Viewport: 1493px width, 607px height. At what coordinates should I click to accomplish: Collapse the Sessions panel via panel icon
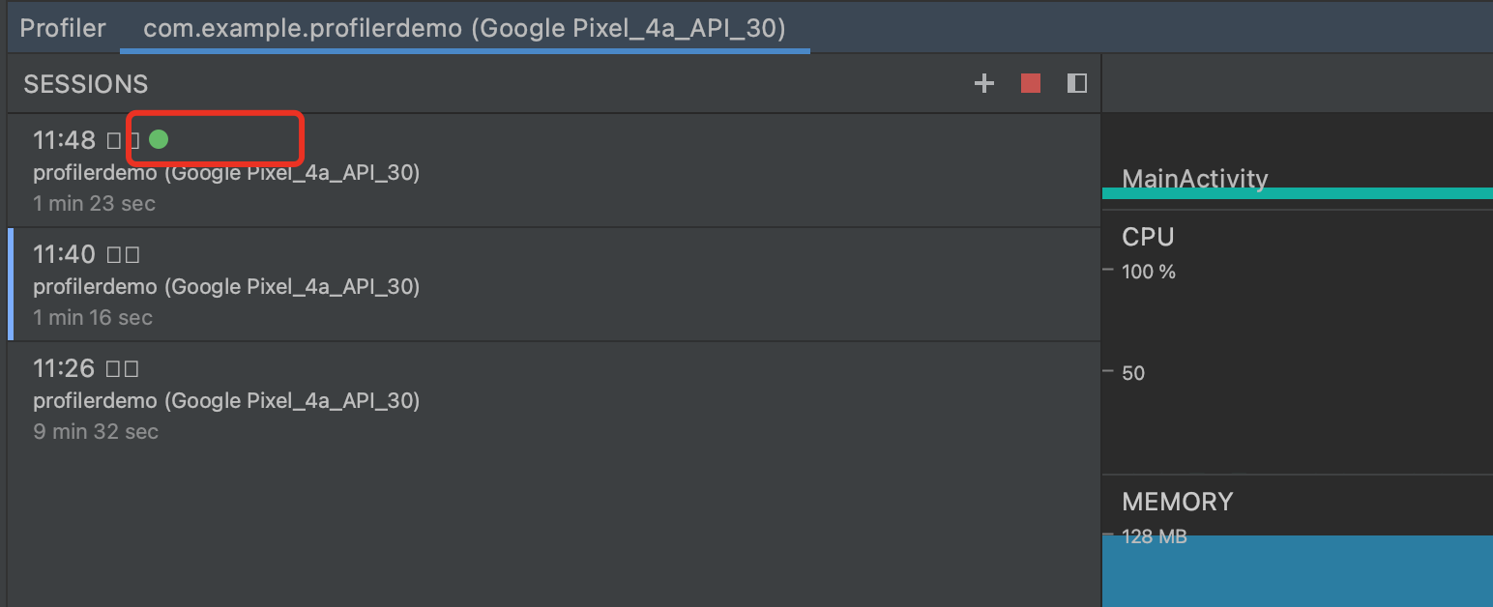pos(1075,83)
